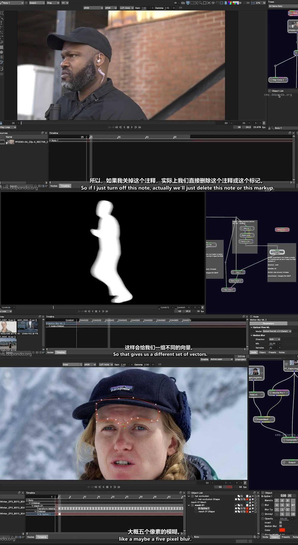Select the Hold x1 node
The image size is (298, 545).
pyautogui.click(x=256, y=395)
